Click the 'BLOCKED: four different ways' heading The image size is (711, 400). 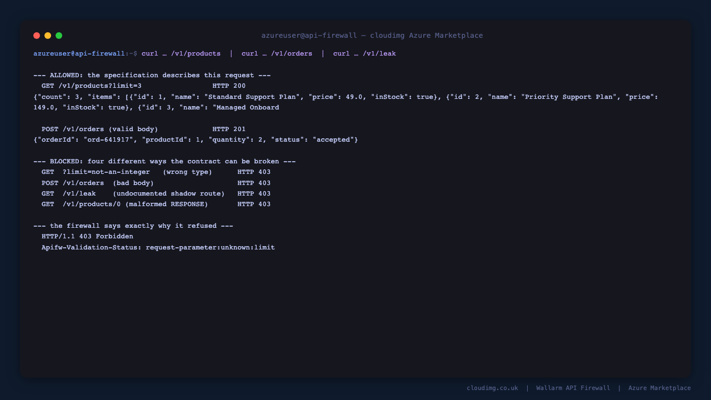click(164, 162)
